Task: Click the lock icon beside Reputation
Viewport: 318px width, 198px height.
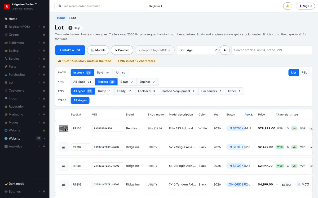Action: (x=44, y=106)
